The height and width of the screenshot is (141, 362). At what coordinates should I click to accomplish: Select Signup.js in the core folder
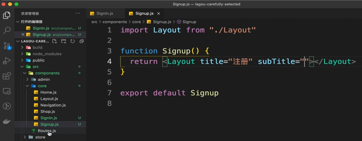point(49,124)
